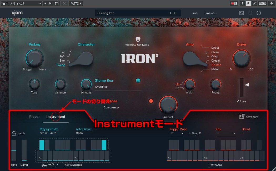
Task: Open the Compressor finisher selector
Action: (x=129, y=108)
